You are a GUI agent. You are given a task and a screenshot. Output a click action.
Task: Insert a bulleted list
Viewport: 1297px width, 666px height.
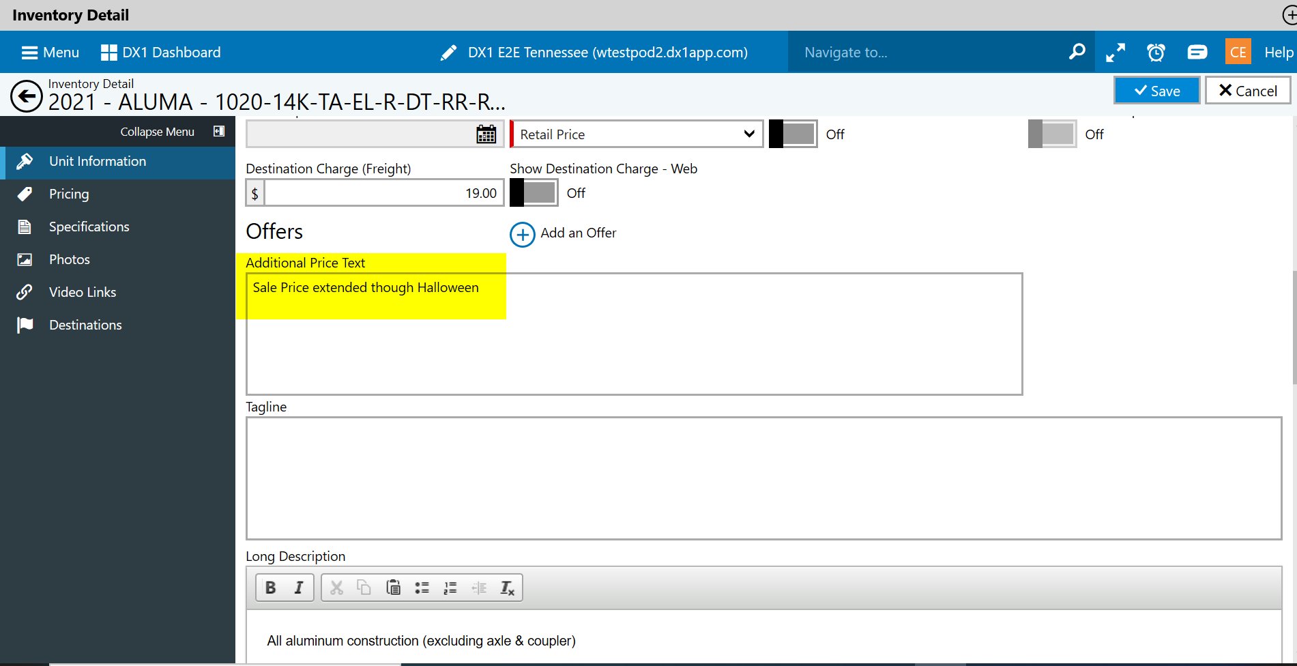point(422,588)
